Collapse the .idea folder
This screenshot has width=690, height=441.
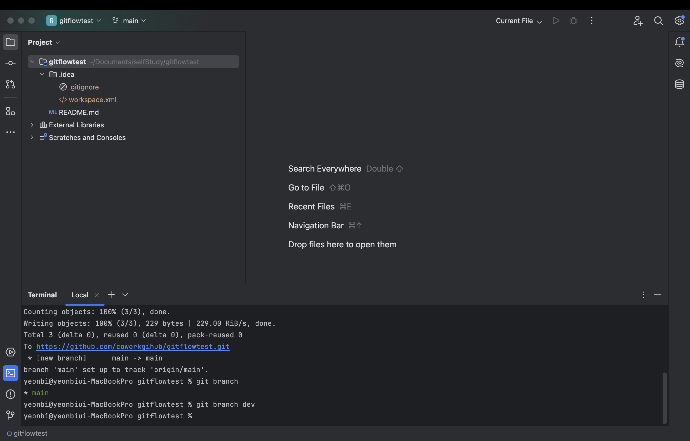click(x=42, y=74)
